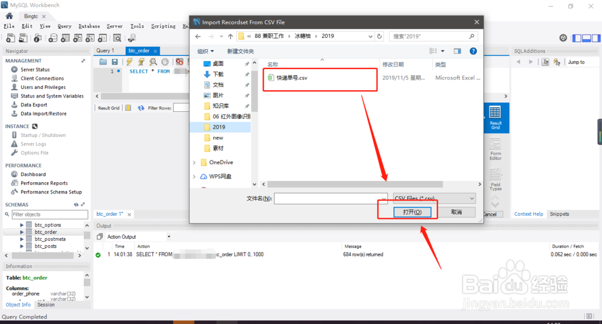The image size is (602, 324).
Task: Save the script with floppy icon
Action: click(x=114, y=62)
